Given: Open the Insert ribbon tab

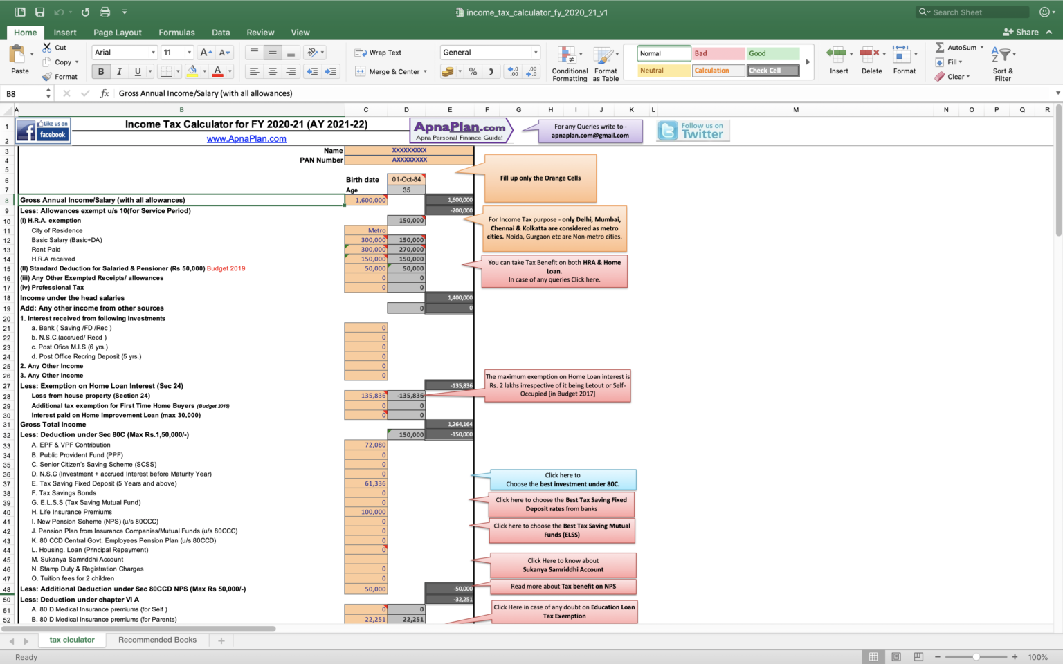Looking at the screenshot, I should tap(65, 33).
